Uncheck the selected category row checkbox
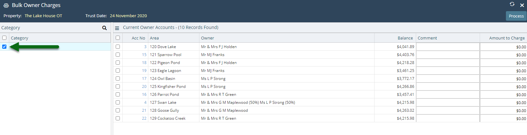The width and height of the screenshot is (527, 135). pyautogui.click(x=4, y=46)
